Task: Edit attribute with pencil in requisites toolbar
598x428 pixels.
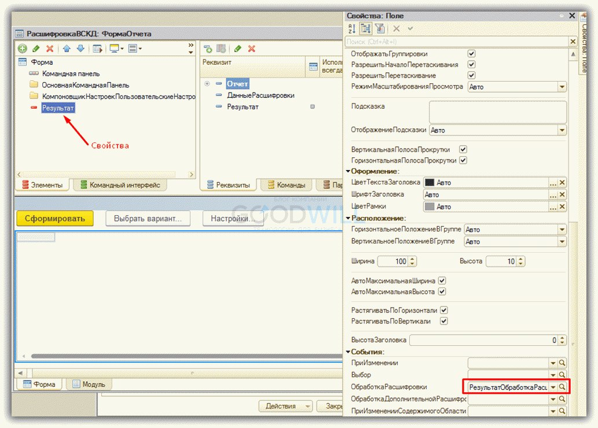Action: click(238, 49)
